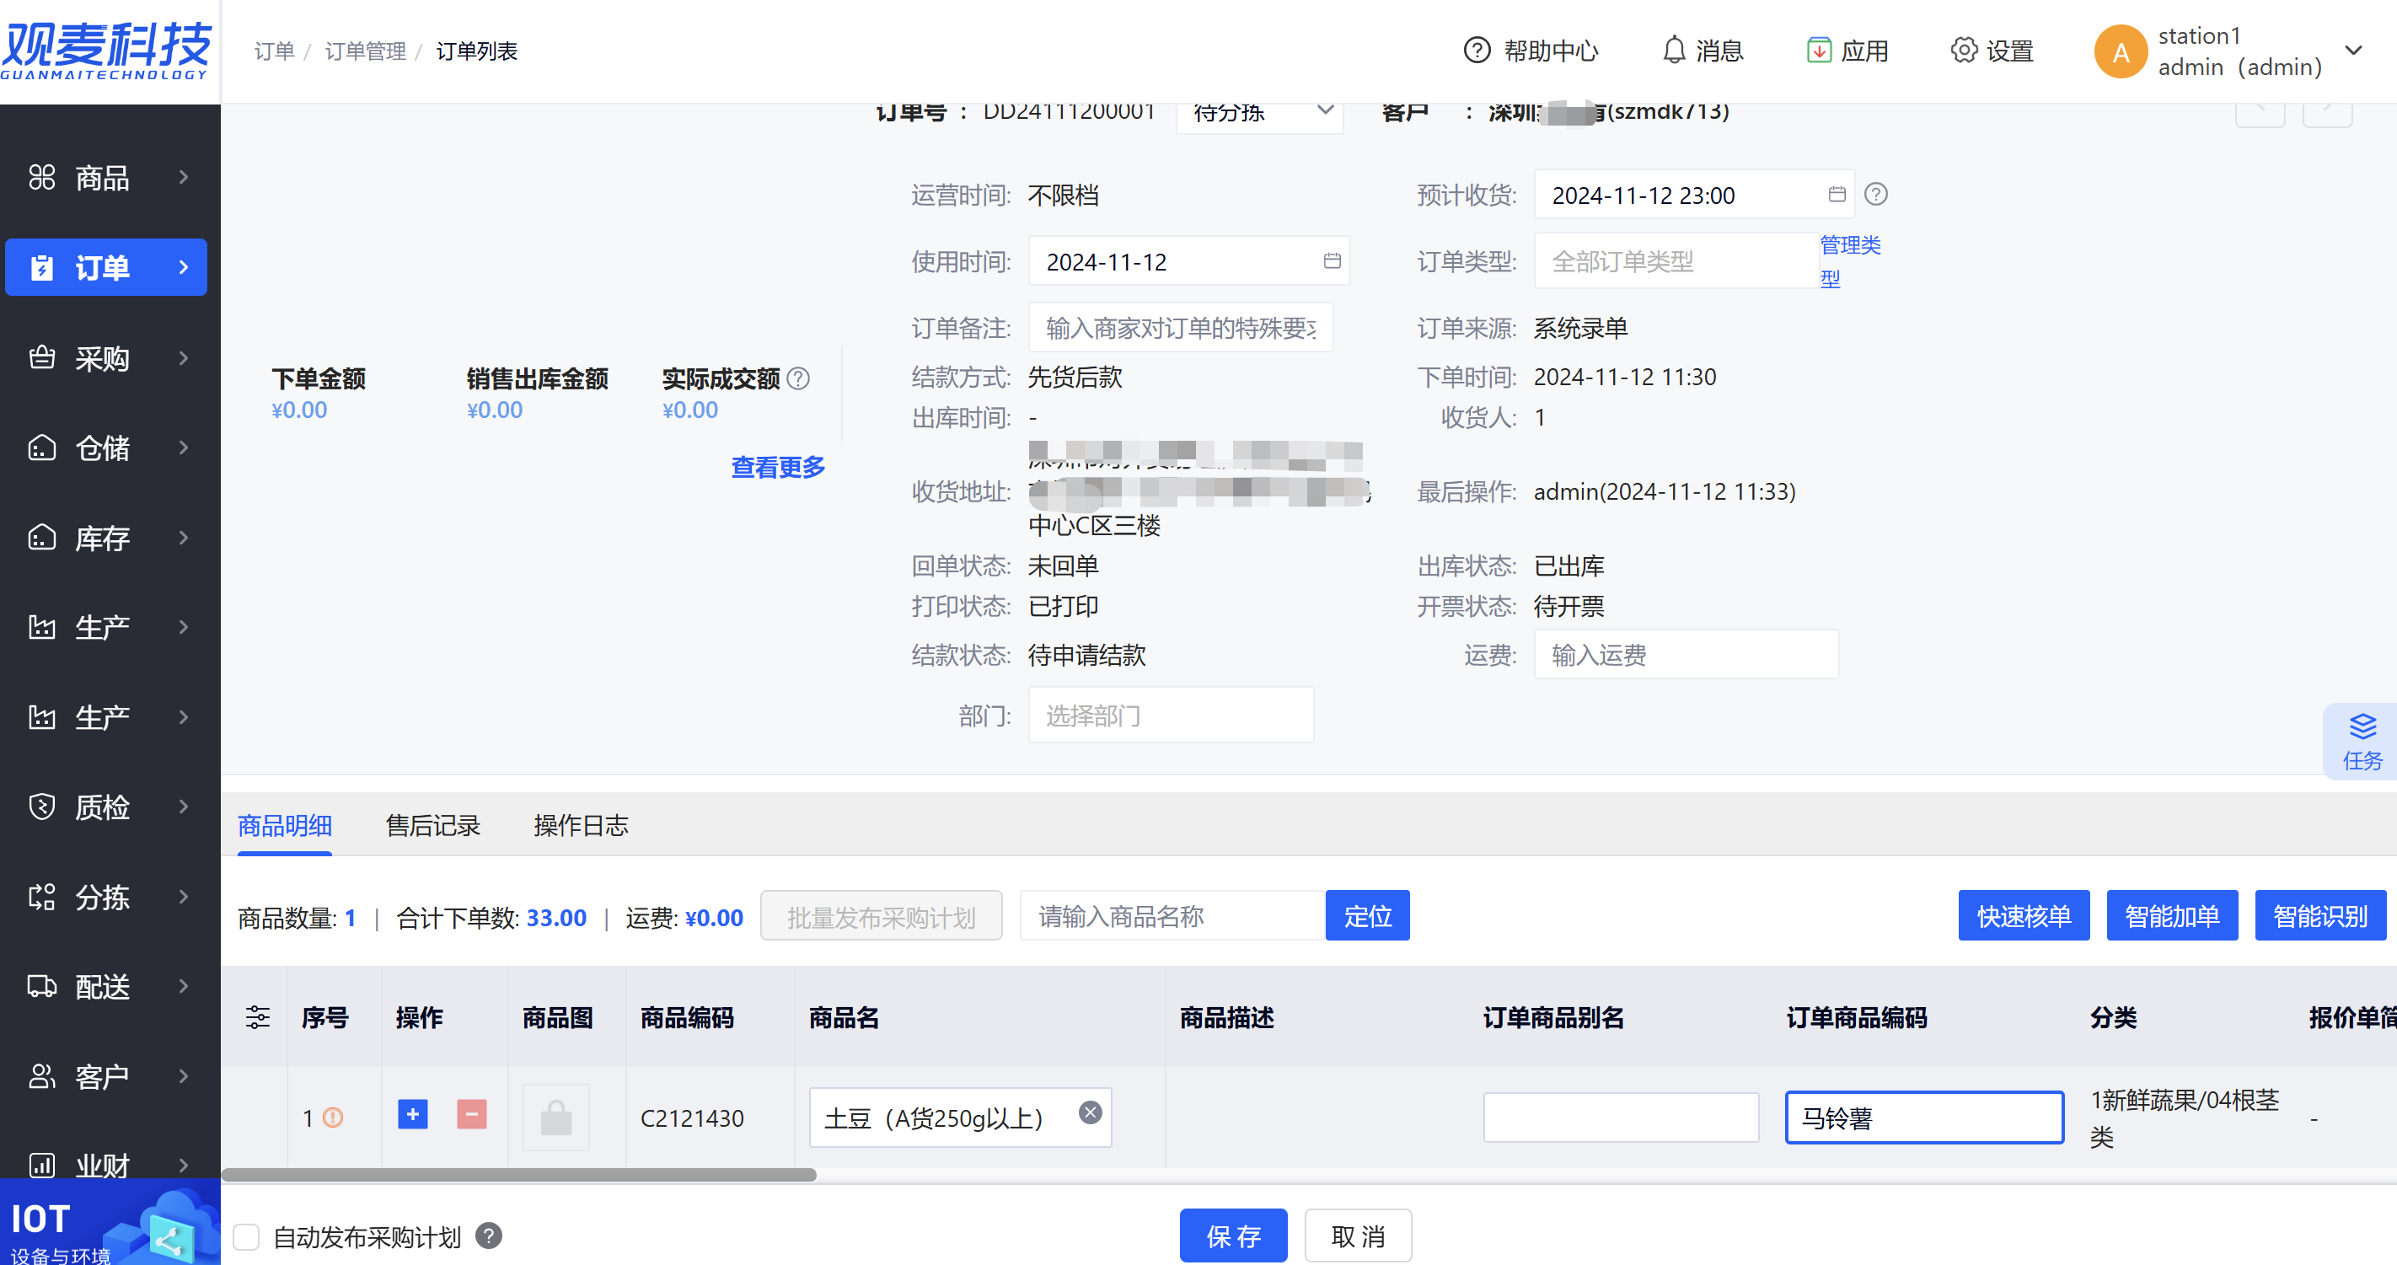Open the 仓储 warehouse sidebar icon

[x=42, y=448]
